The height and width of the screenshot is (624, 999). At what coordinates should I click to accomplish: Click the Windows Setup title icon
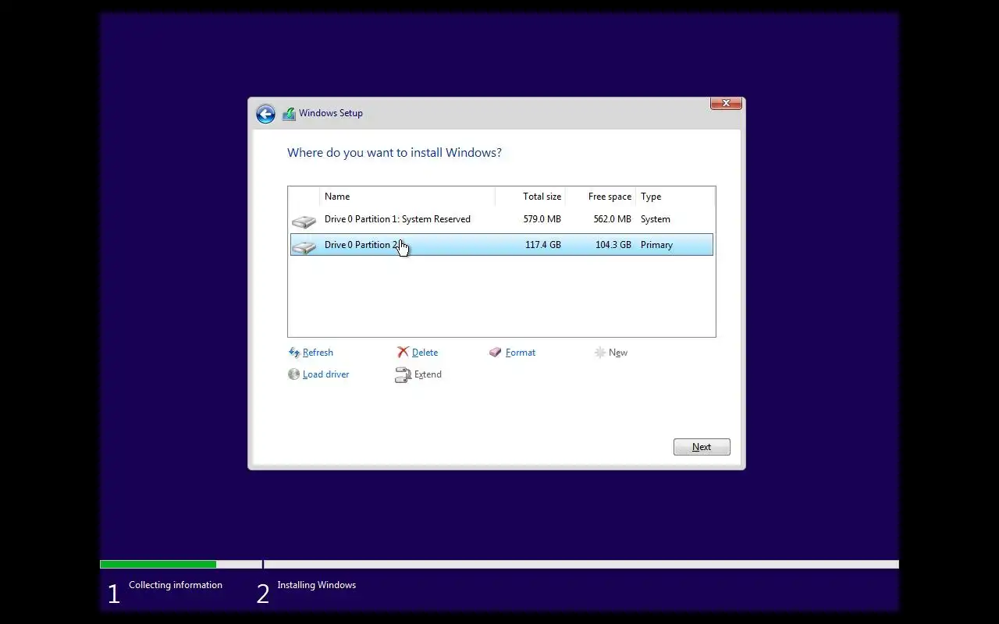coord(289,114)
